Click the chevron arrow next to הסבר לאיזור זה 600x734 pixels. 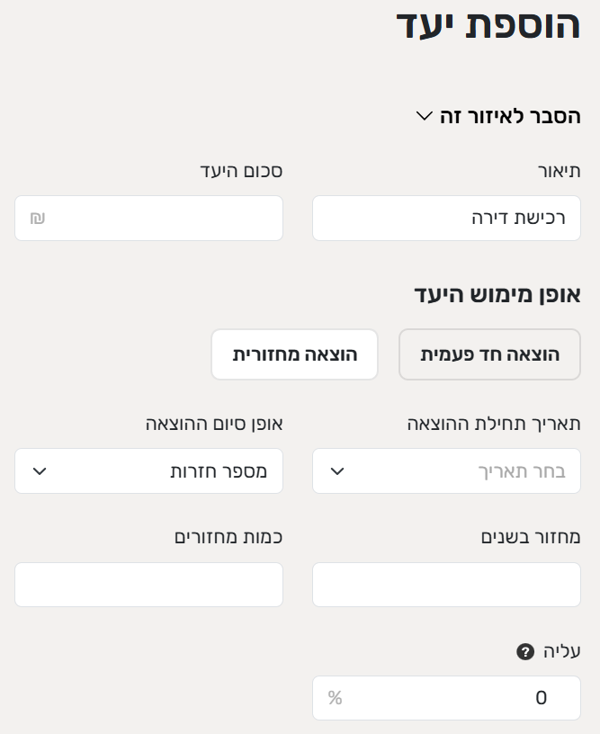point(425,116)
